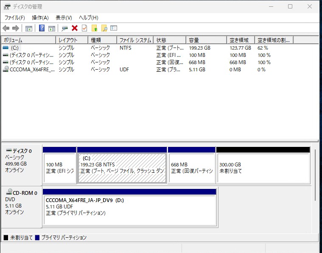Sort by 種類 column header
Image resolution: width=322 pixels, height=253 pixels.
click(103, 40)
